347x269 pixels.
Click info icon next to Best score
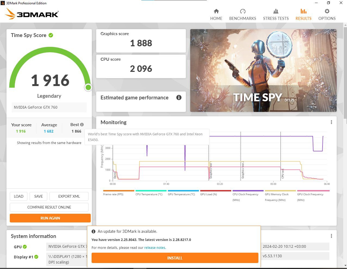click(x=82, y=124)
